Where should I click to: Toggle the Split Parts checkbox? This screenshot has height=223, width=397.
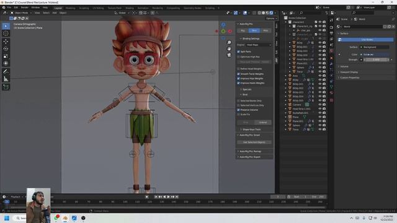pos(238,51)
